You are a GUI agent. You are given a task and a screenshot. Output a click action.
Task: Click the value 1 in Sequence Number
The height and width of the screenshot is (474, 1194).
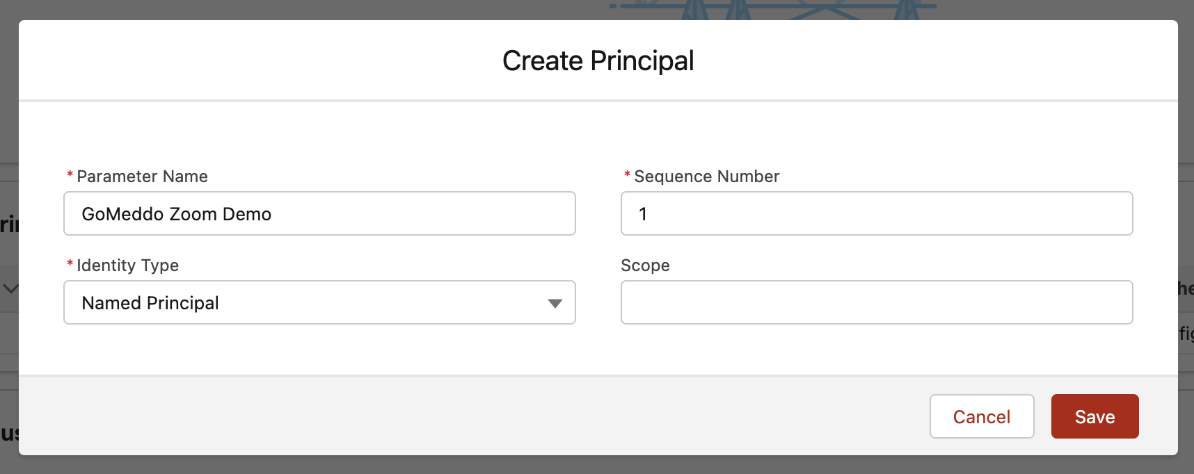click(643, 214)
